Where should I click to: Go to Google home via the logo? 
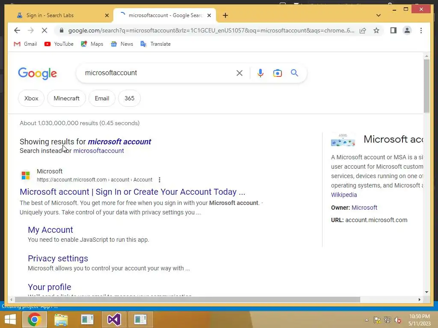[38, 73]
